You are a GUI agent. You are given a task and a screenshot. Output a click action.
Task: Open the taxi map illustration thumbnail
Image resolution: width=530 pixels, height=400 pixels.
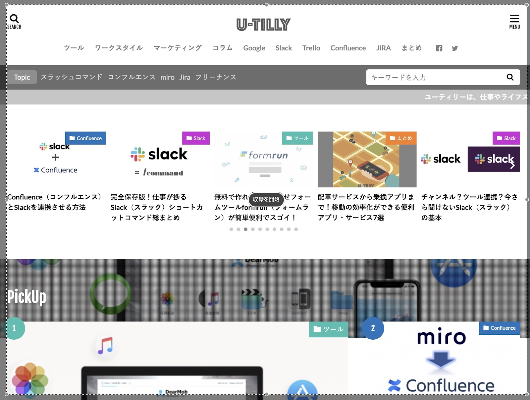tap(367, 160)
